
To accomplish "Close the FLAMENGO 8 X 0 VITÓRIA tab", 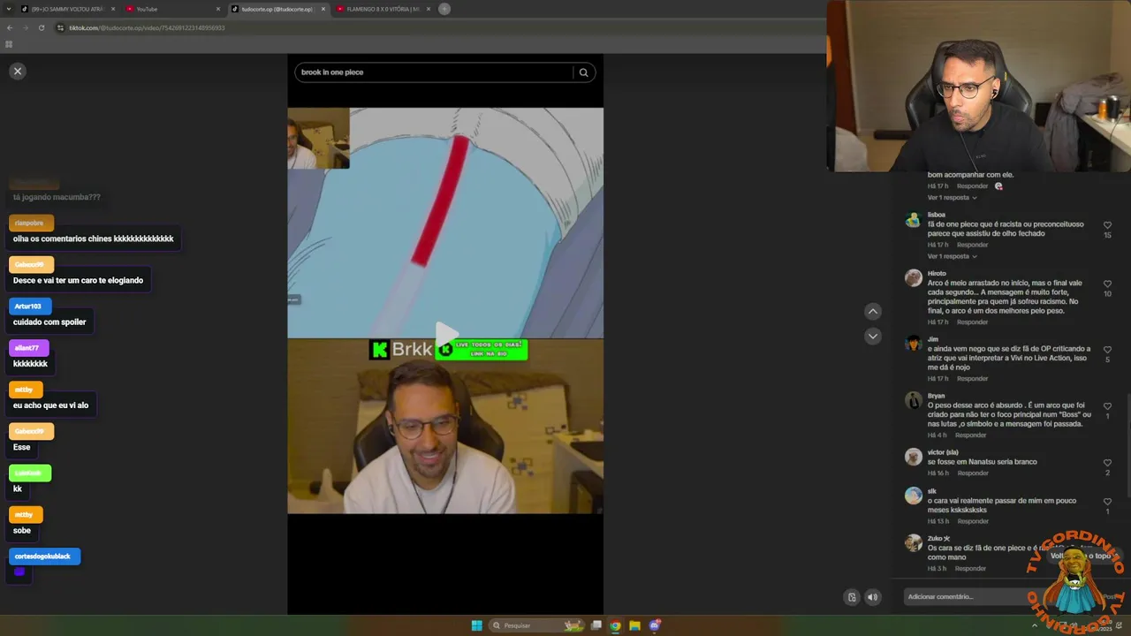I will (x=428, y=9).
